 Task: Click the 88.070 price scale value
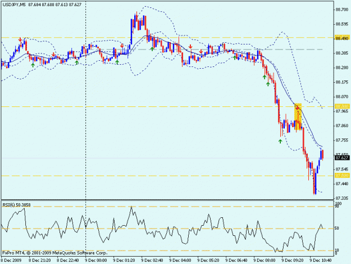click(342, 97)
